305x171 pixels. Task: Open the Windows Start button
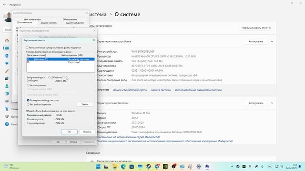[x=98, y=166]
